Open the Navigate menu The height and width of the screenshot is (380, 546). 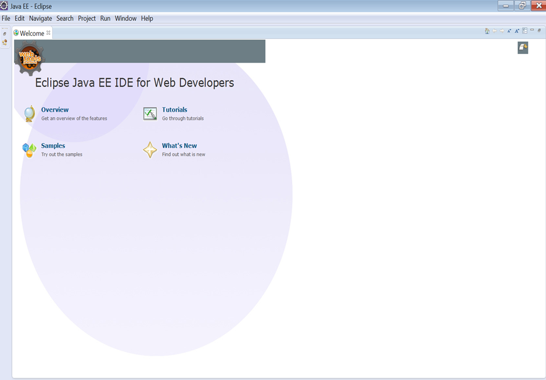41,19
